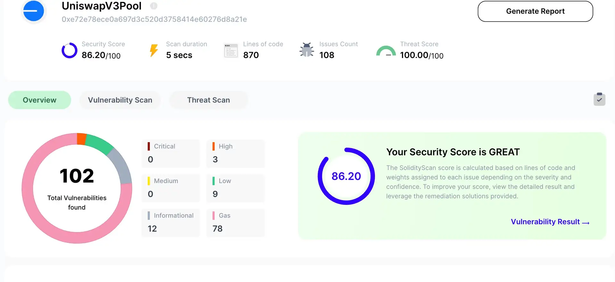Viewport: 615px width, 282px height.
Task: Open the Threat Scan tab
Action: (209, 100)
